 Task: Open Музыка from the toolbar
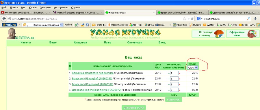(196, 25)
